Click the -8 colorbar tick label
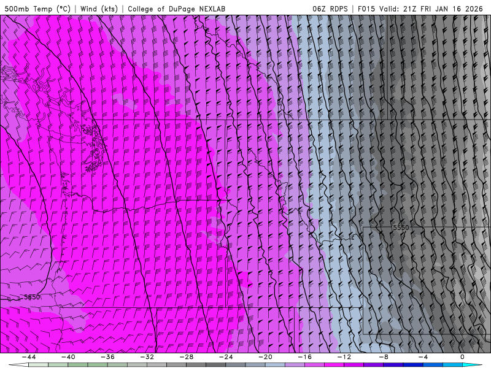This screenshot has width=491, height=368. click(x=384, y=357)
